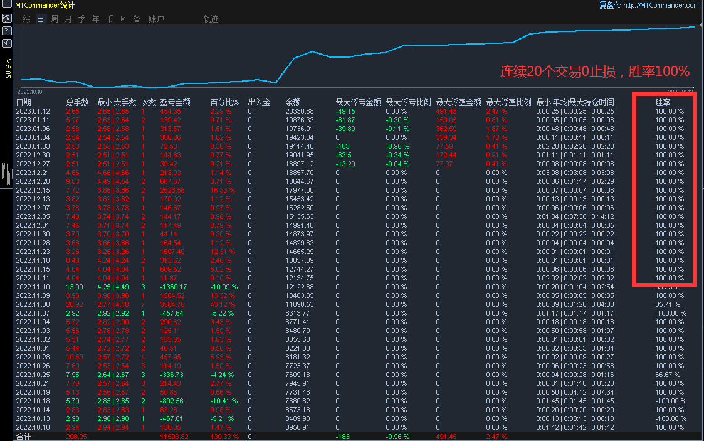
Task: Click the total lots 208.25
Action: (76, 437)
